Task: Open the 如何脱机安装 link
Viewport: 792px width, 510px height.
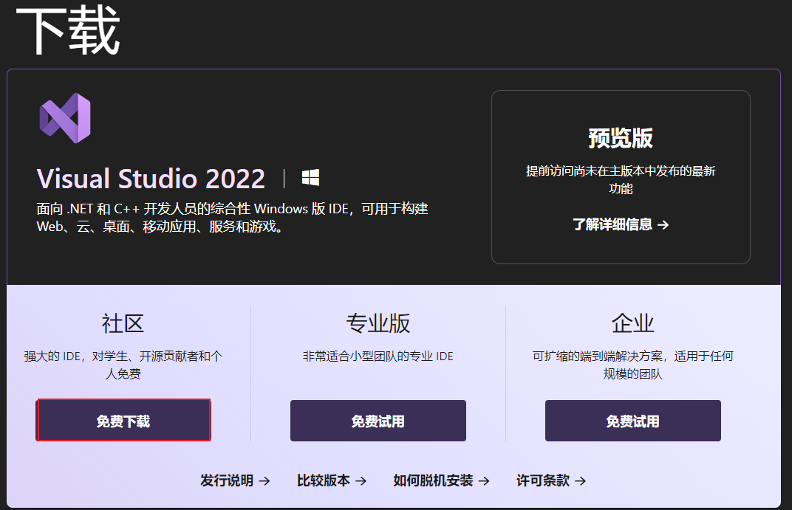Action: tap(433, 480)
